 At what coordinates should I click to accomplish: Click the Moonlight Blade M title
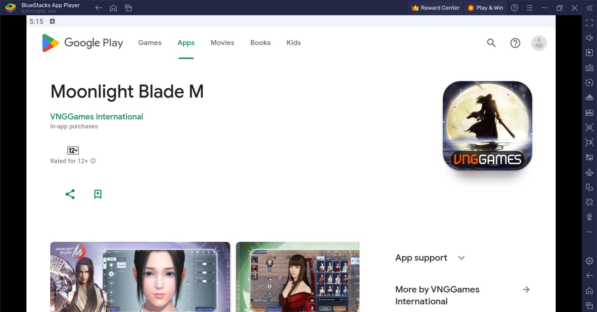pos(127,91)
